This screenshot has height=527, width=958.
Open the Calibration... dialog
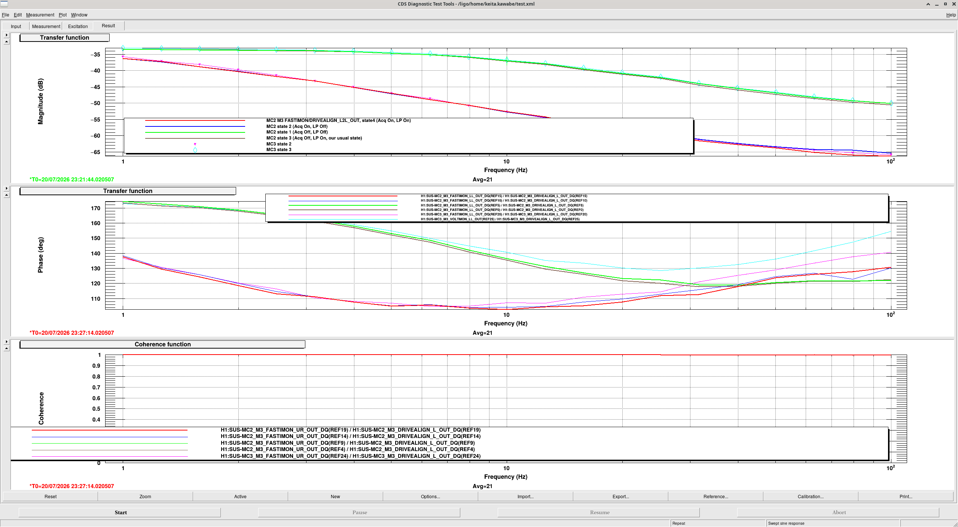coord(811,497)
